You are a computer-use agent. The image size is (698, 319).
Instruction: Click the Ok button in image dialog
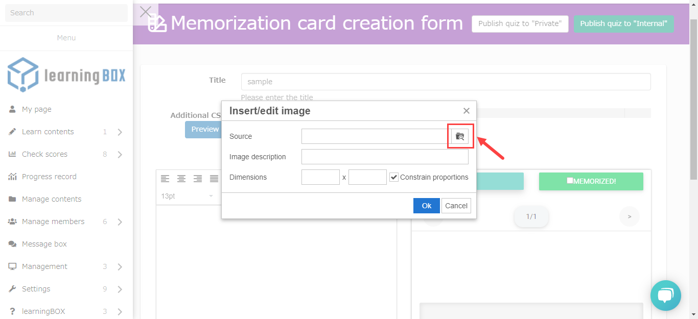pos(426,206)
